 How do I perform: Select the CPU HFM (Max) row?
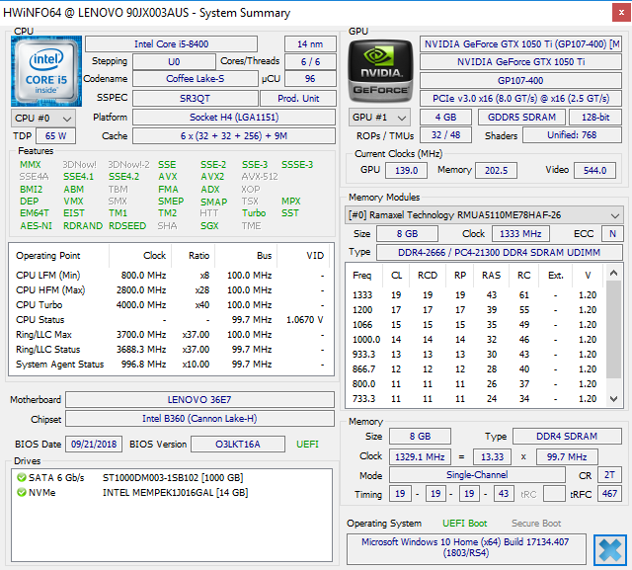click(x=171, y=290)
